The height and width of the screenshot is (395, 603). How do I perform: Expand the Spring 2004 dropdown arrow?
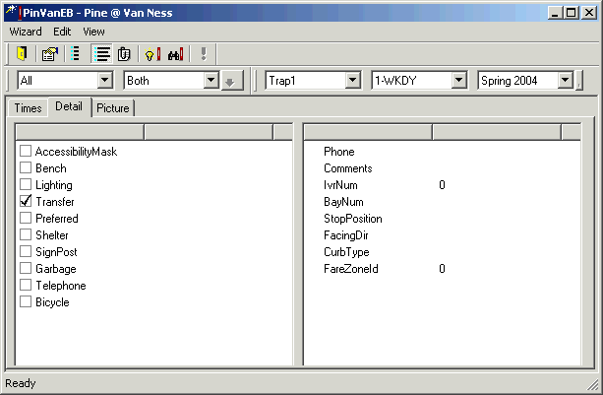565,81
